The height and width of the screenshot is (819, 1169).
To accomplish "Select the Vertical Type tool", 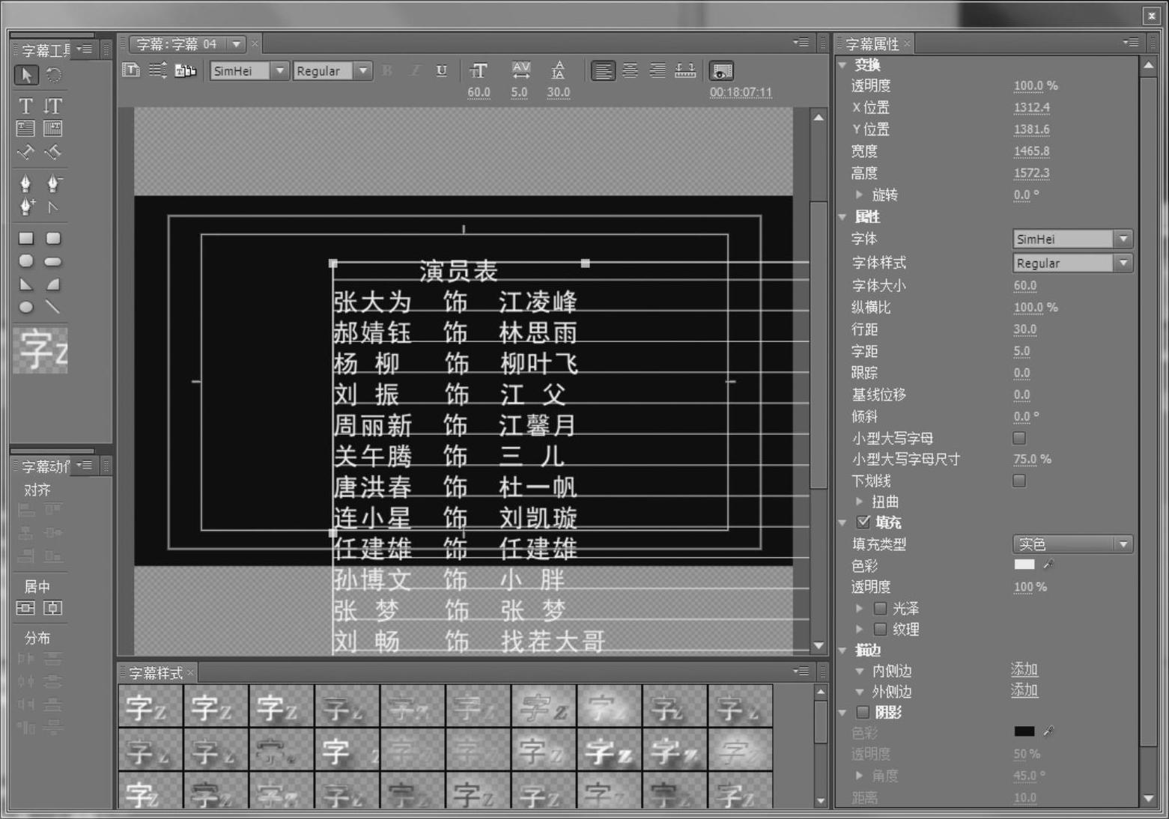I will [x=53, y=106].
